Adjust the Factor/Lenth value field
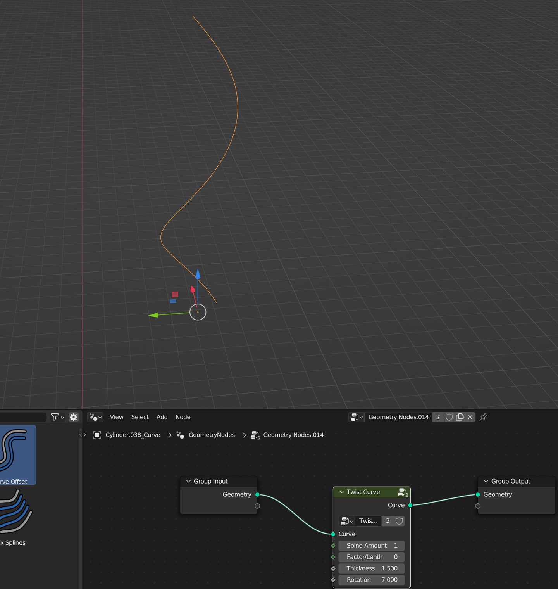 tap(372, 557)
